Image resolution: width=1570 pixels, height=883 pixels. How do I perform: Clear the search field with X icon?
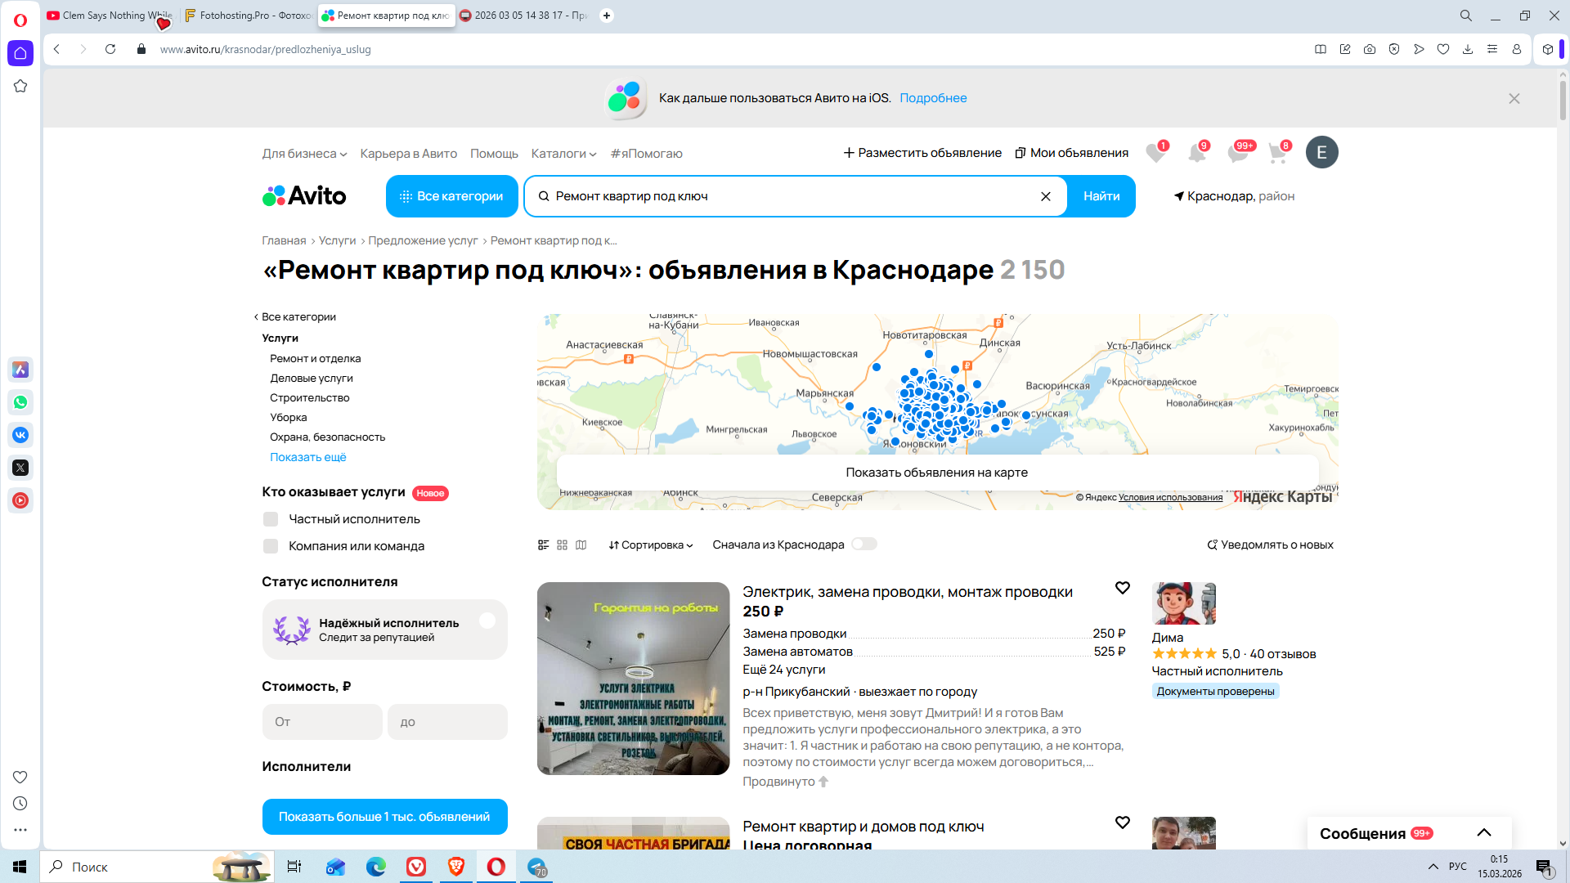tap(1045, 196)
